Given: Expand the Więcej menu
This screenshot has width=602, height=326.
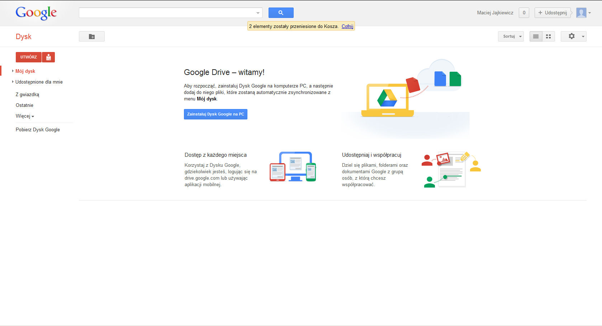Looking at the screenshot, I should coord(25,116).
